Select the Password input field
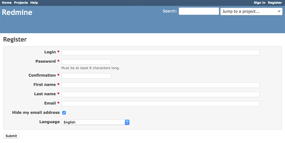The image size is (285, 143). [x=86, y=62]
